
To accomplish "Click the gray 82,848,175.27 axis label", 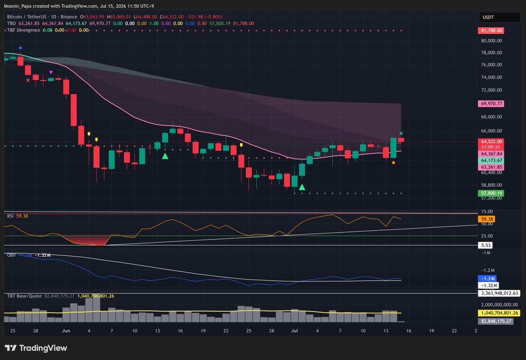I will coord(497,321).
